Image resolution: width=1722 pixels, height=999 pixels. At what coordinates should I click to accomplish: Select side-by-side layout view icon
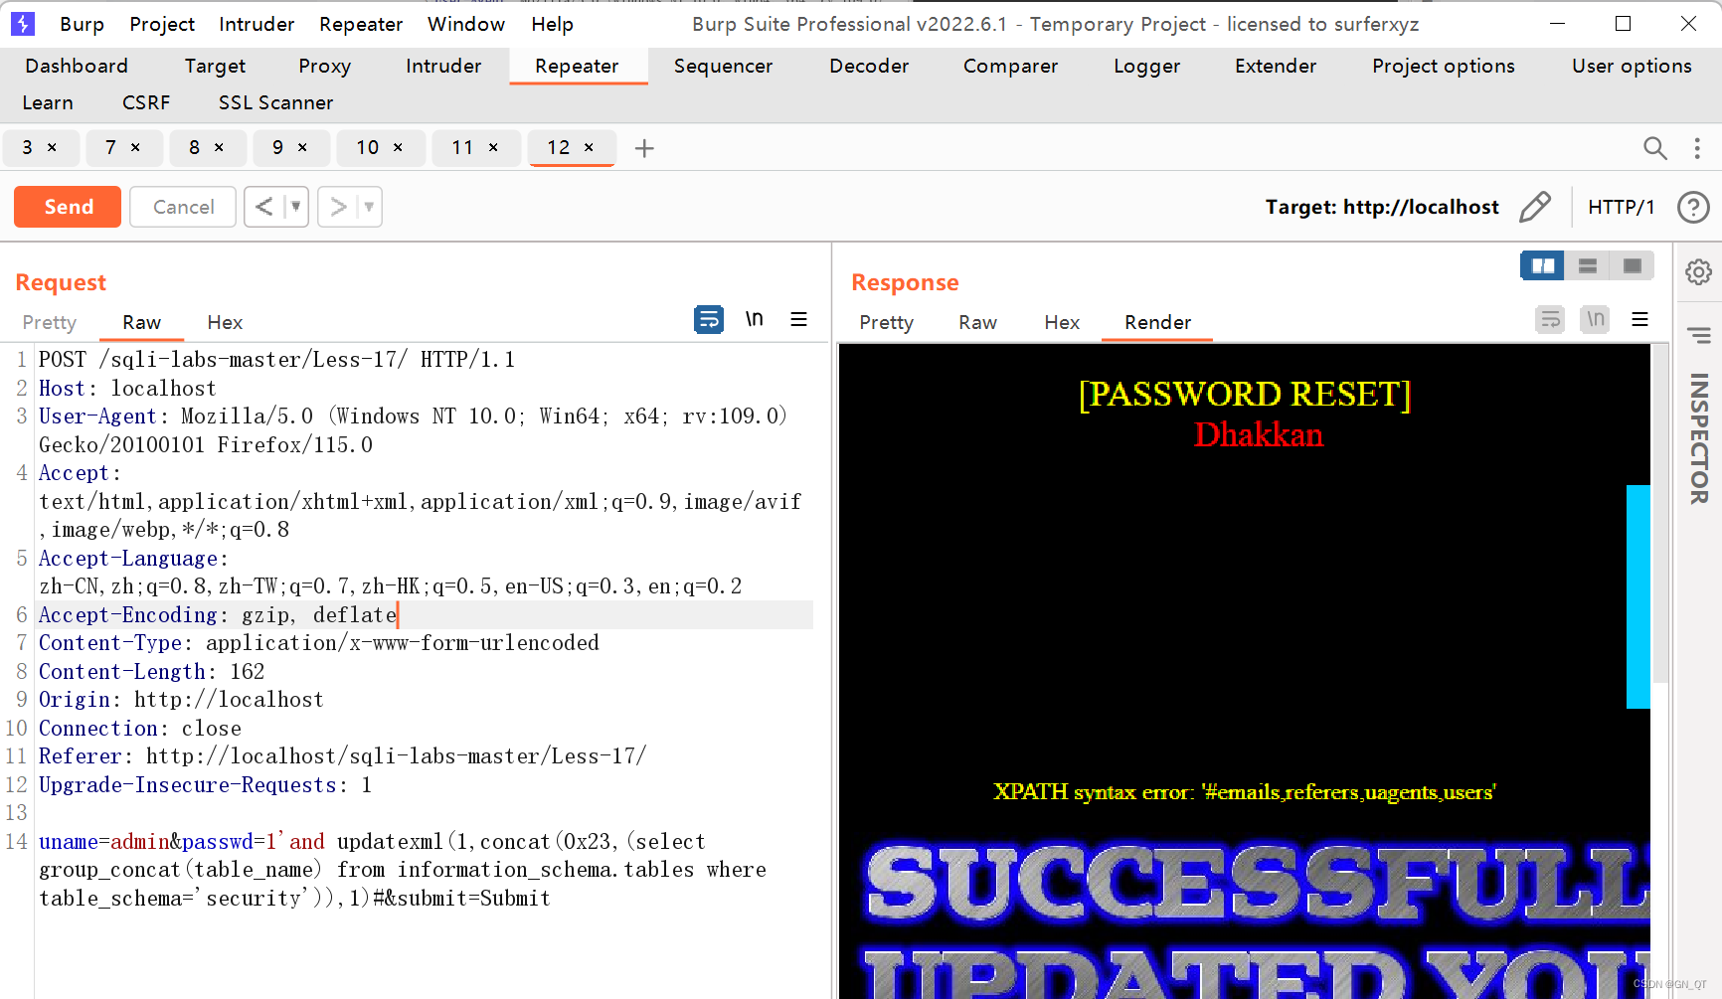pyautogui.click(x=1543, y=265)
